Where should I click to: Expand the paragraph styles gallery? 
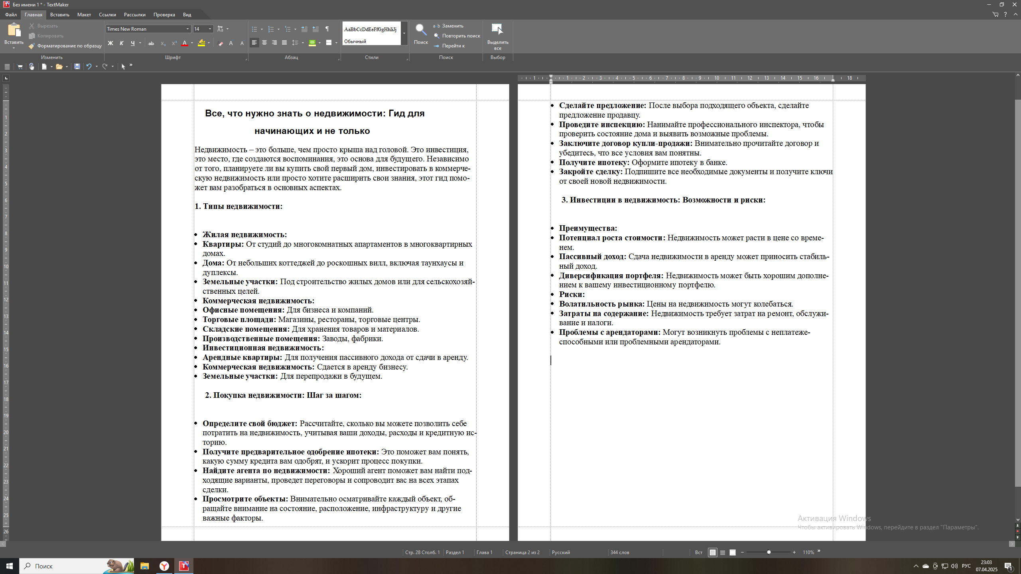[x=404, y=33]
